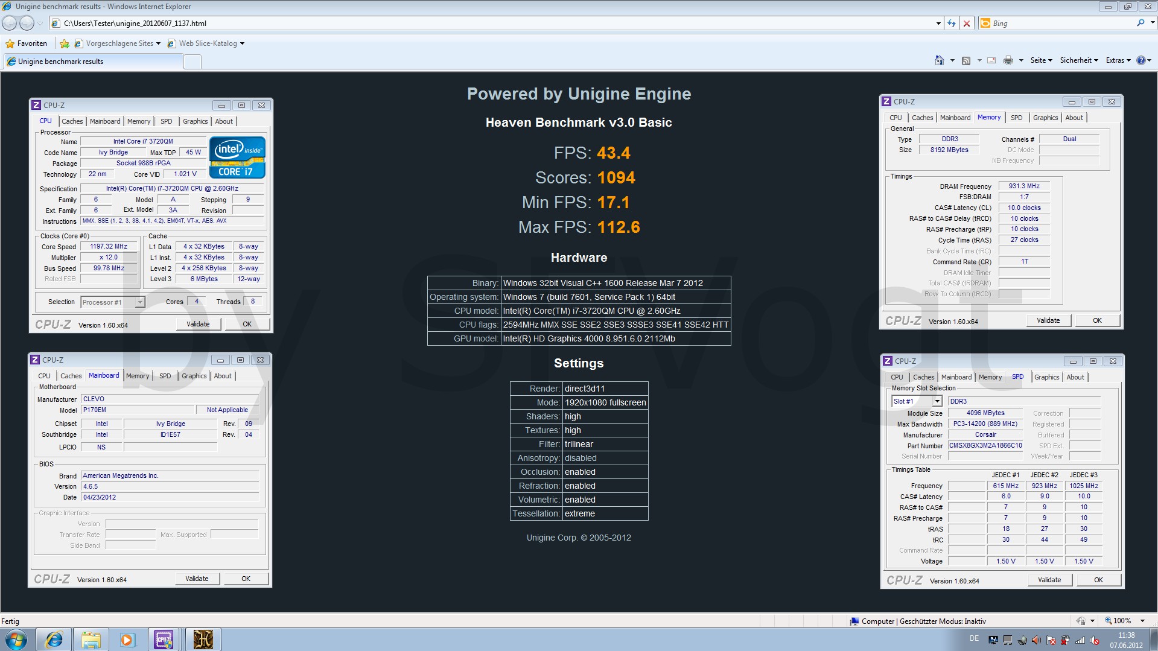Click the protected mode security icon in status bar
Image resolution: width=1158 pixels, height=651 pixels.
point(1081,621)
